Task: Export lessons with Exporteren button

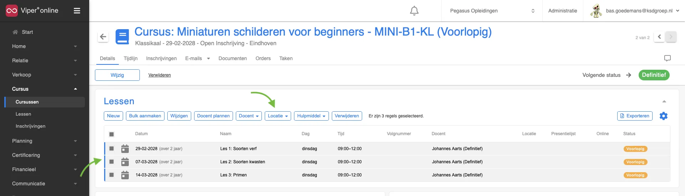Action: (635, 116)
